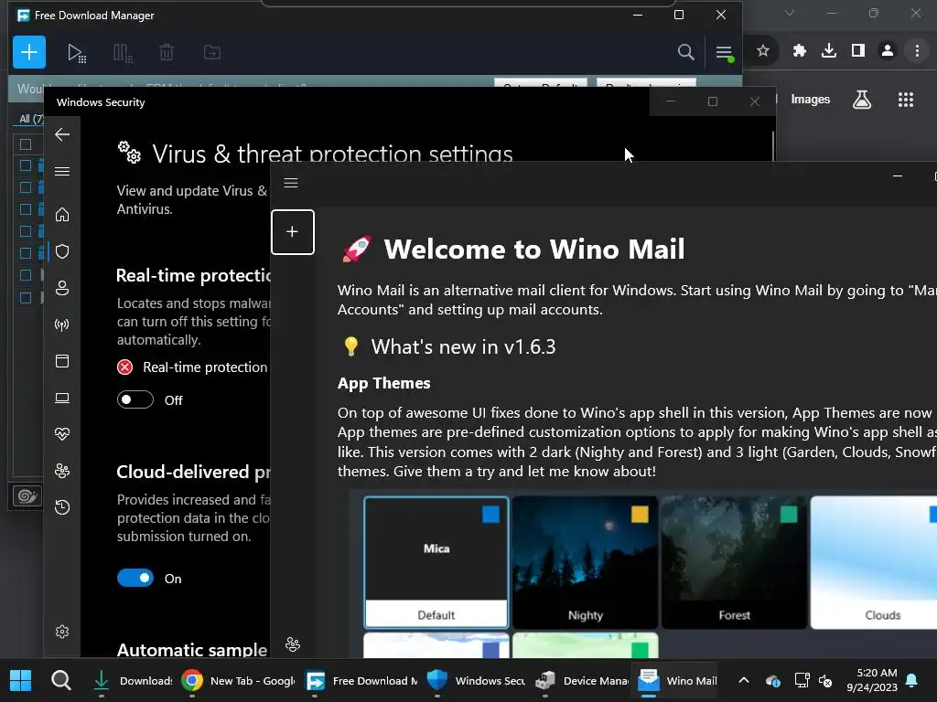
Task: Open Device security icon in Windows Security
Action: point(62,399)
